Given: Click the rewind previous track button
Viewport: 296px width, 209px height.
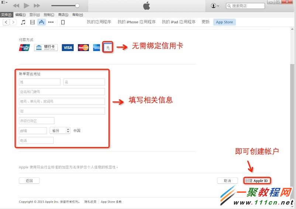Looking at the screenshot, I should coord(16,6).
